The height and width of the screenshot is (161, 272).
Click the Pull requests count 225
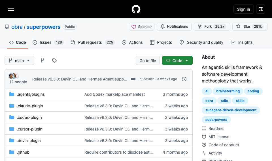110,42
